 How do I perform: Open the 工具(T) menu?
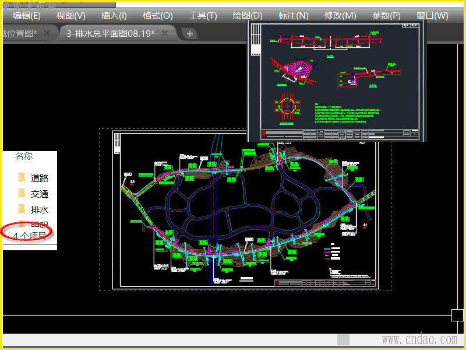[x=203, y=16]
